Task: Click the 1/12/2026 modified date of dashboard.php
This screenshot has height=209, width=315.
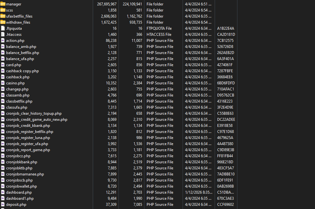Action: click(x=198, y=192)
